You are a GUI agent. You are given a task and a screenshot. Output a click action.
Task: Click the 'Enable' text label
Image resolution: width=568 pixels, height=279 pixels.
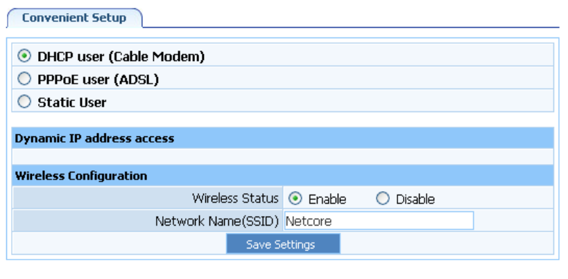327,199
